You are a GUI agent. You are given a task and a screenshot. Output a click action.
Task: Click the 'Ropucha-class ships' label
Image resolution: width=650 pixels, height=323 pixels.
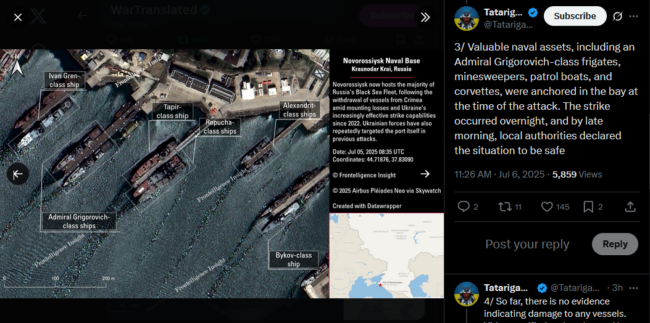pos(220,127)
